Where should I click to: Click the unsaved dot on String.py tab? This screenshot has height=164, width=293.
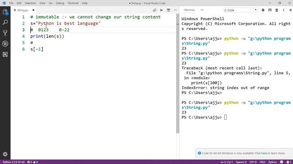click(33, 10)
